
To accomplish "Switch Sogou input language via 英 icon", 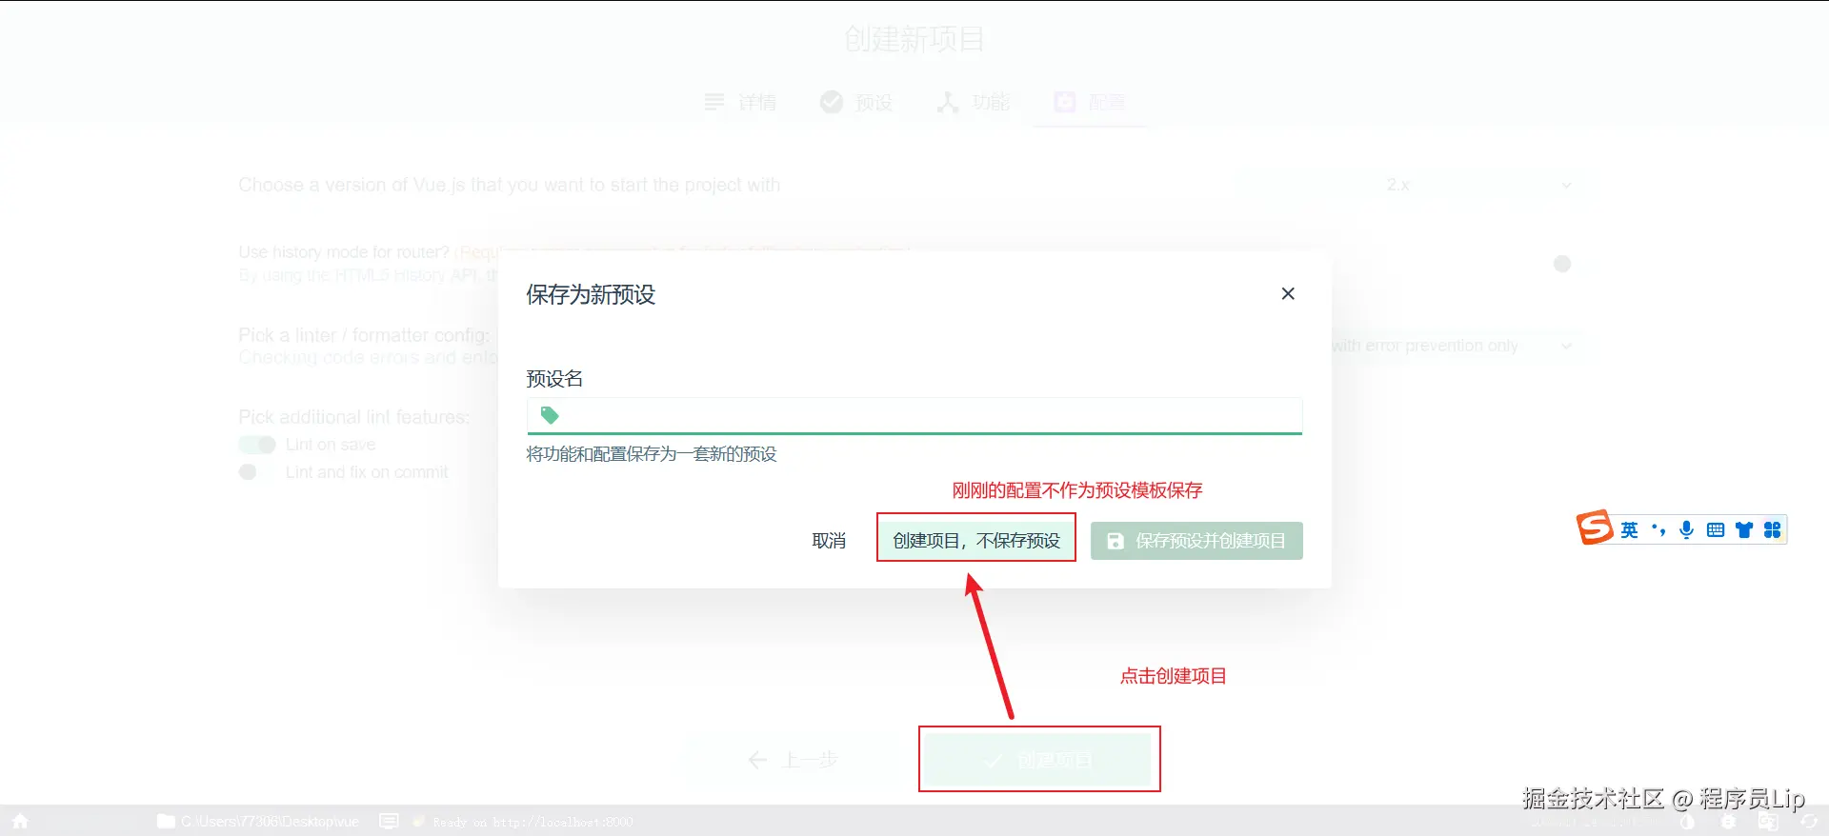I will (x=1630, y=530).
